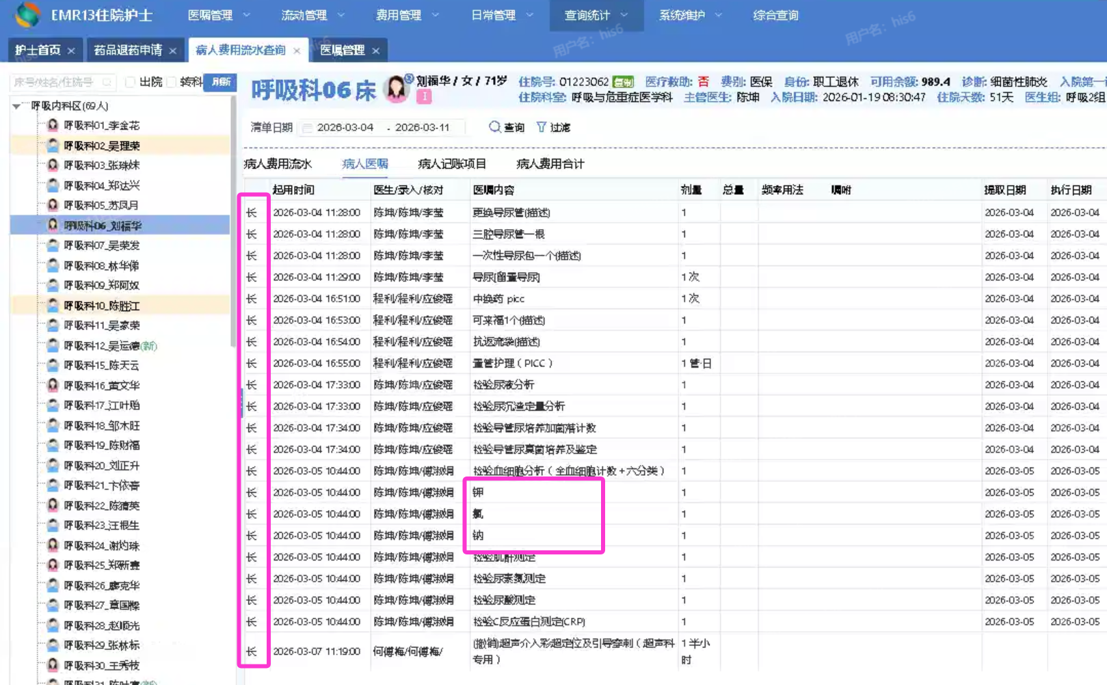Click the 更换导尿管(描述) order row
The image size is (1107, 685).
pos(674,213)
